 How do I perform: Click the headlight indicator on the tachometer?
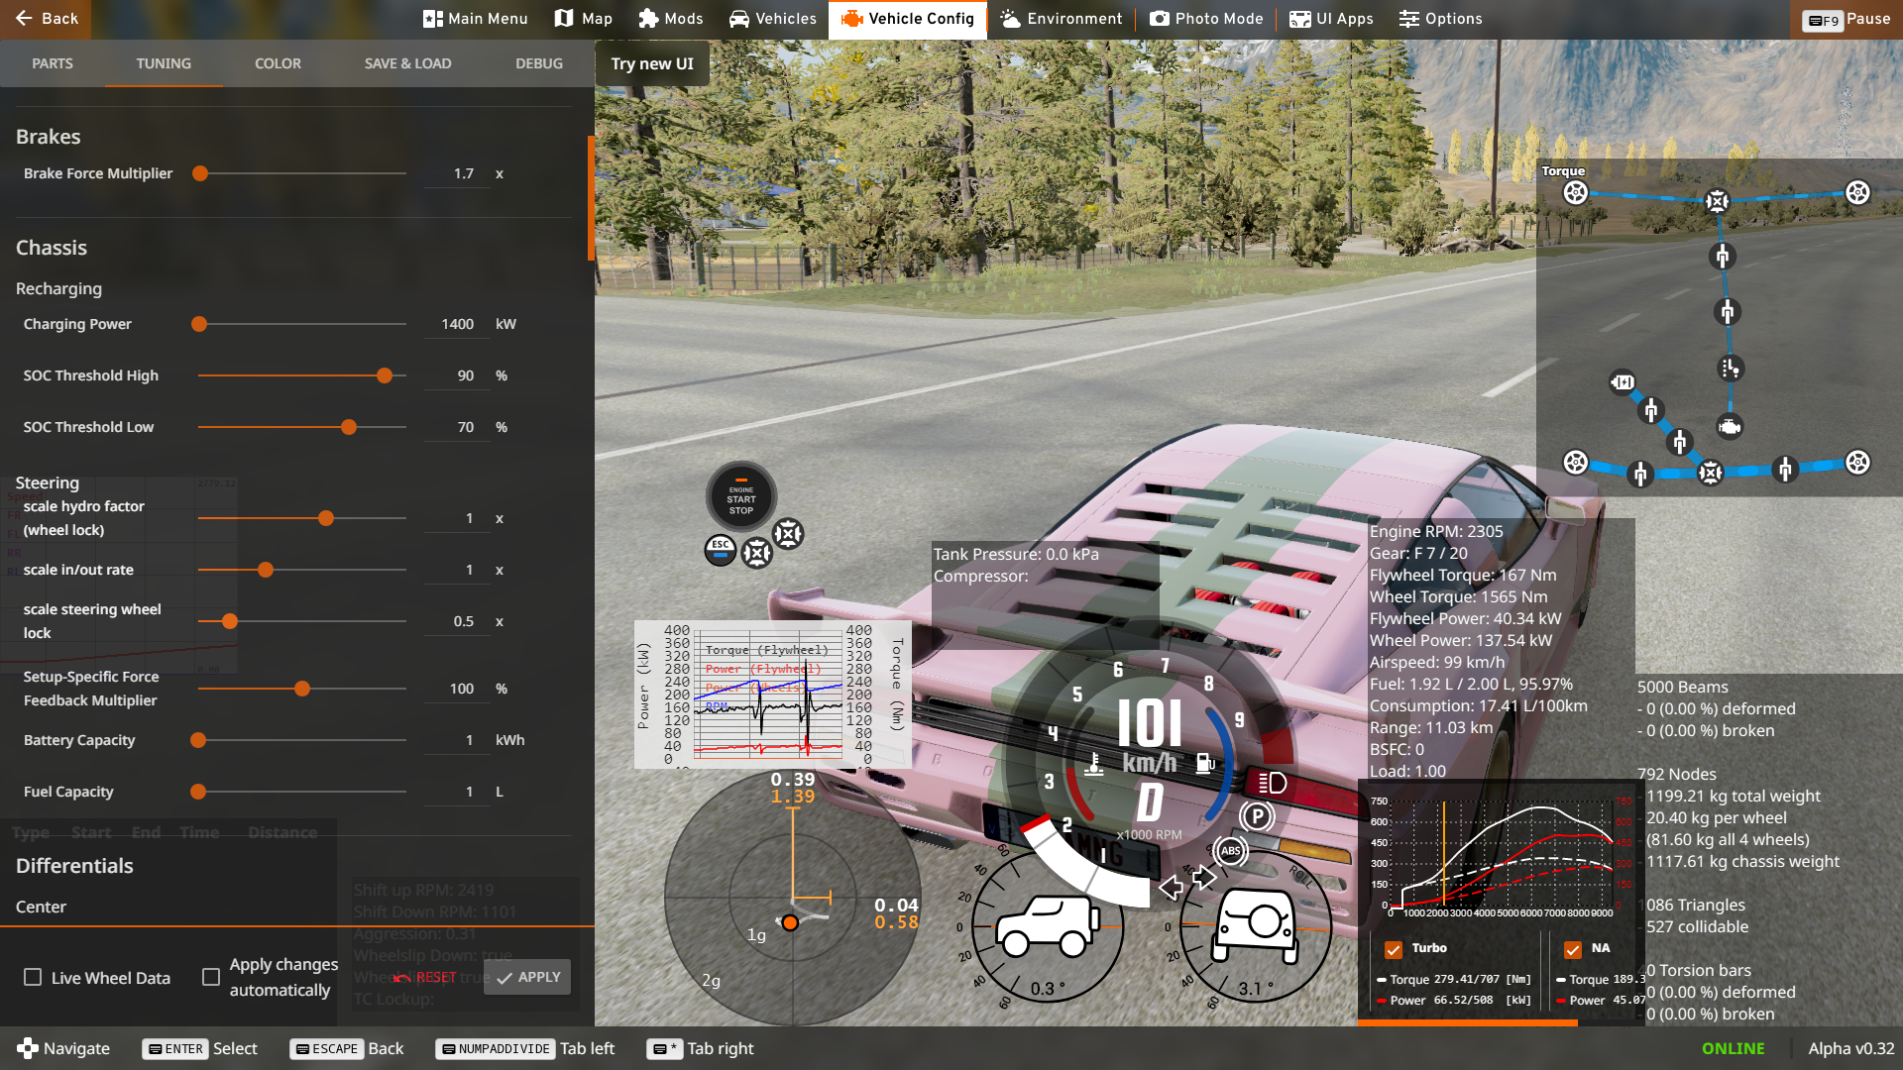click(x=1272, y=784)
